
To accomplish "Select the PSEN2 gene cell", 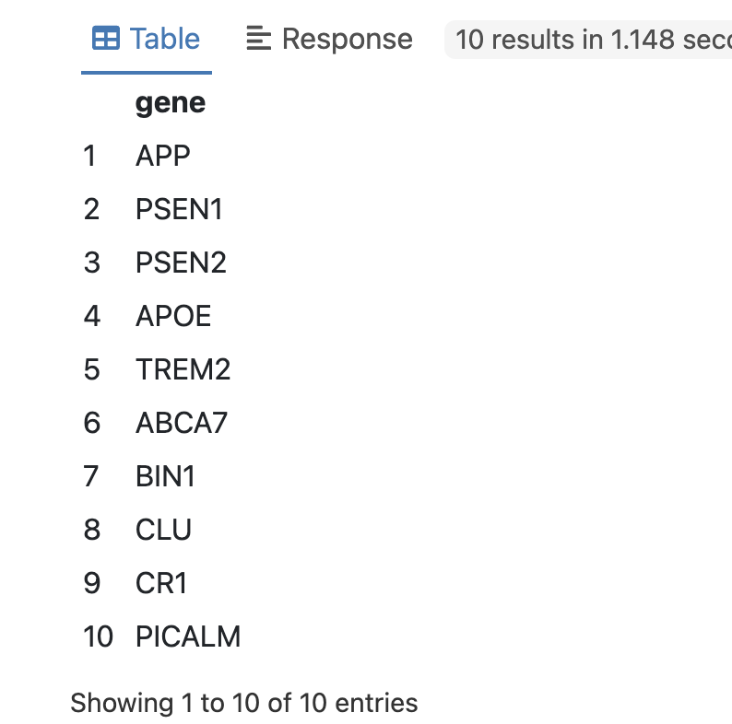I will point(181,263).
